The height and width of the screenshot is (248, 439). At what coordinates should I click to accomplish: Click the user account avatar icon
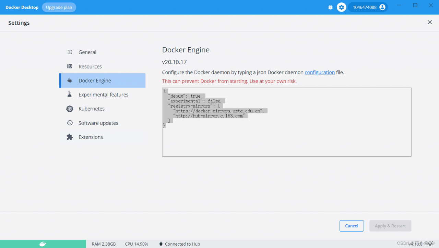tap(382, 7)
